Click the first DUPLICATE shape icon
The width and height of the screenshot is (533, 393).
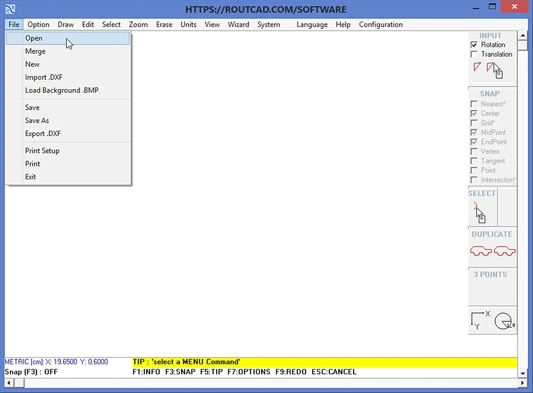click(x=481, y=251)
